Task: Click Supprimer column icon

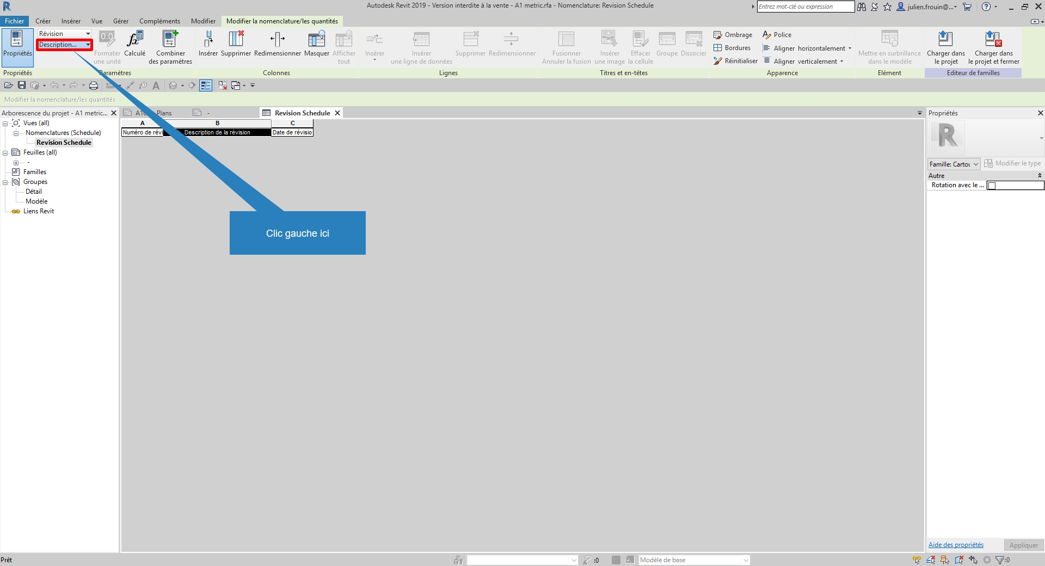Action: [236, 40]
